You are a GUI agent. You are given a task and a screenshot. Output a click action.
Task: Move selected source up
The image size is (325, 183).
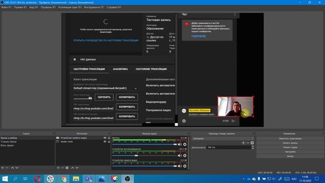[x=73, y=168]
